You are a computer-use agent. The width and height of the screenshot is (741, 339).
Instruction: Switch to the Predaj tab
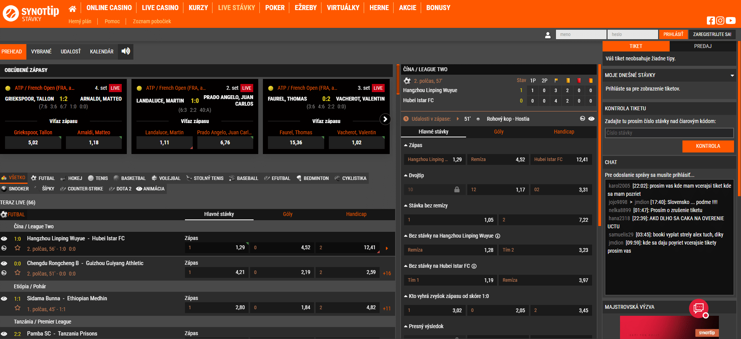click(703, 46)
